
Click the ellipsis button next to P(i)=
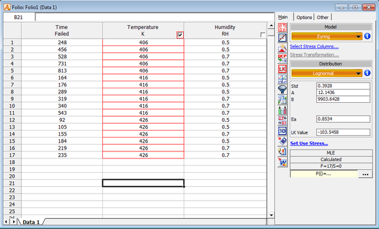365,174
